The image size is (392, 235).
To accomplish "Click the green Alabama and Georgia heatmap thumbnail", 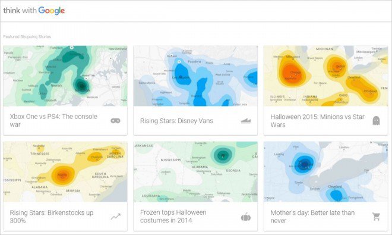I will [195, 172].
